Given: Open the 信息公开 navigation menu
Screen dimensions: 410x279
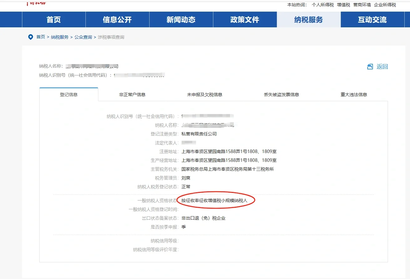Looking at the screenshot, I should pyautogui.click(x=117, y=19).
